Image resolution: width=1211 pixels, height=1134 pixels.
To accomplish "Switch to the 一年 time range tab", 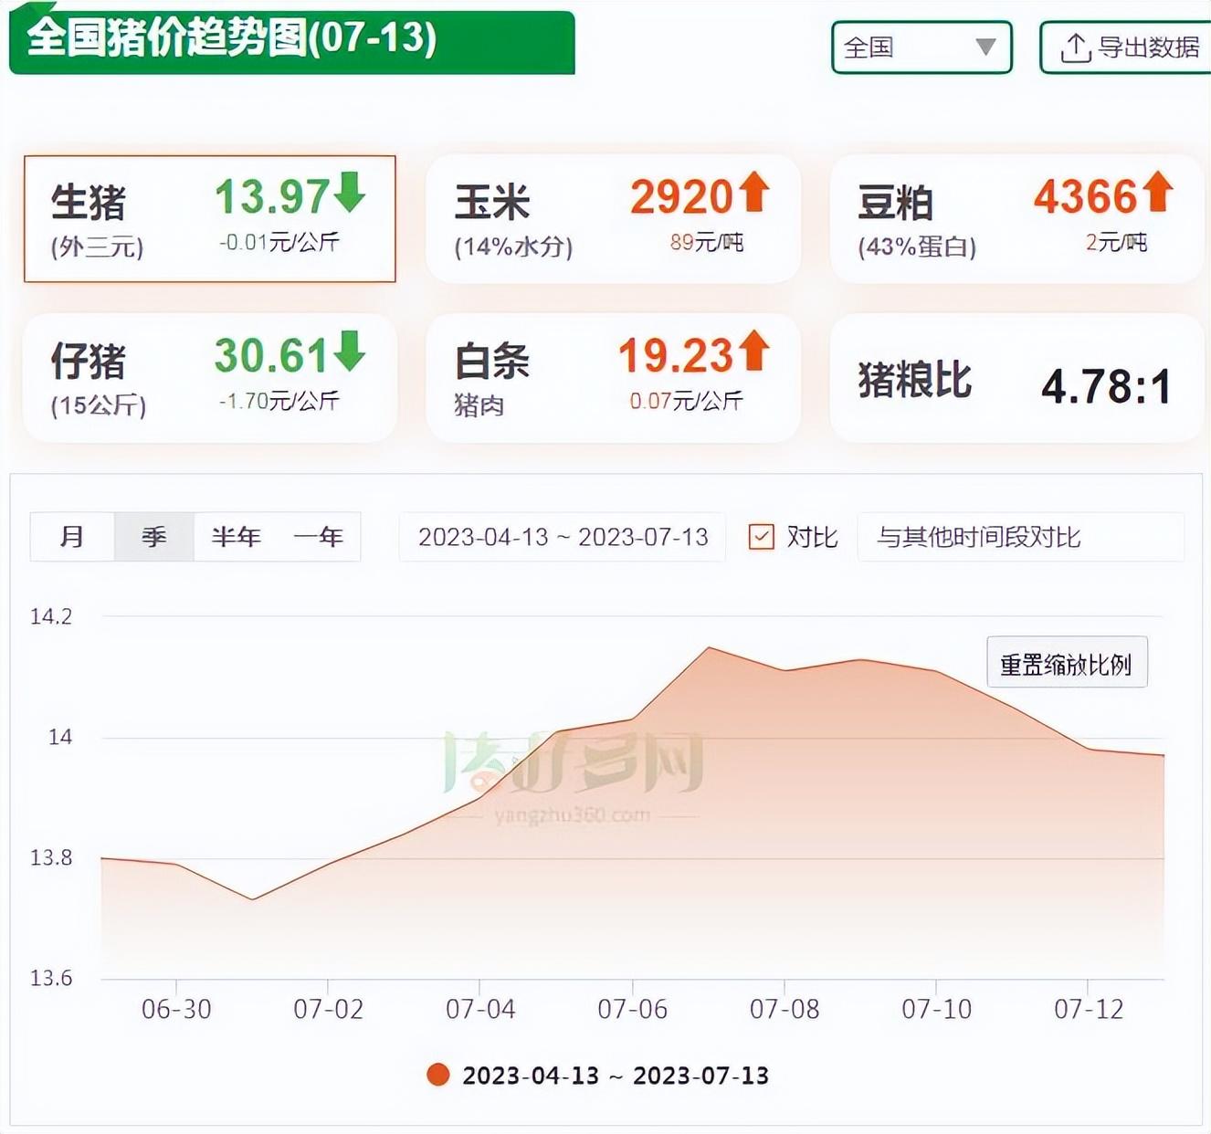I will 319,537.
